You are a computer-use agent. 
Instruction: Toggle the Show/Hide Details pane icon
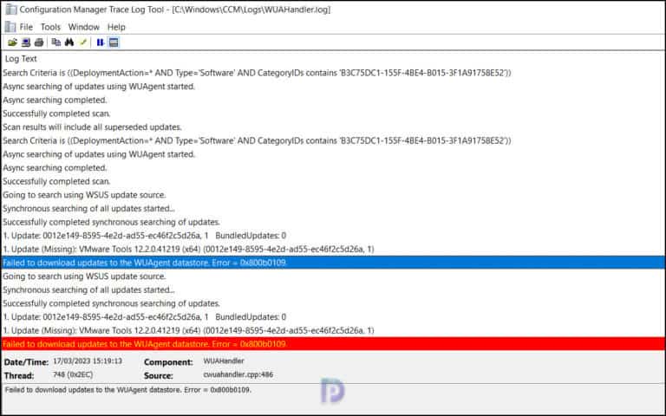(114, 42)
